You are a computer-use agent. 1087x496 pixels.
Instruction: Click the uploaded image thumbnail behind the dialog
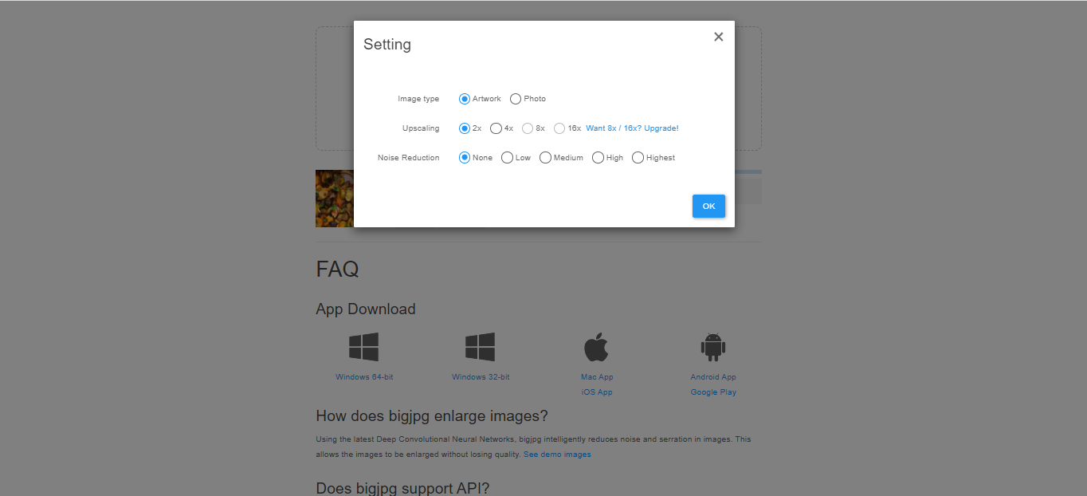point(335,199)
